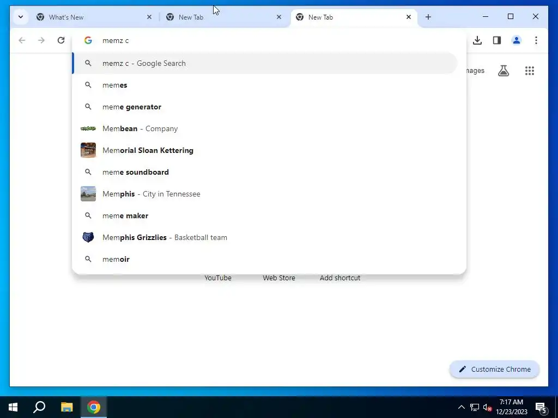Go forward with the forward arrow
Viewport: 558px width, 418px height.
pyautogui.click(x=41, y=40)
